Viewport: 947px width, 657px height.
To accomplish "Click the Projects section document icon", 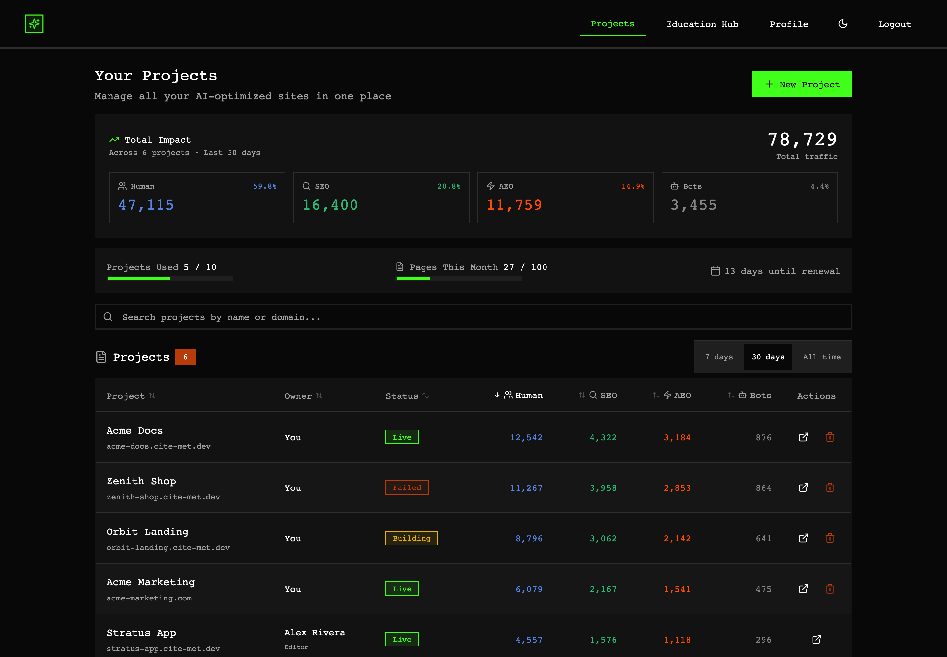I will (101, 357).
